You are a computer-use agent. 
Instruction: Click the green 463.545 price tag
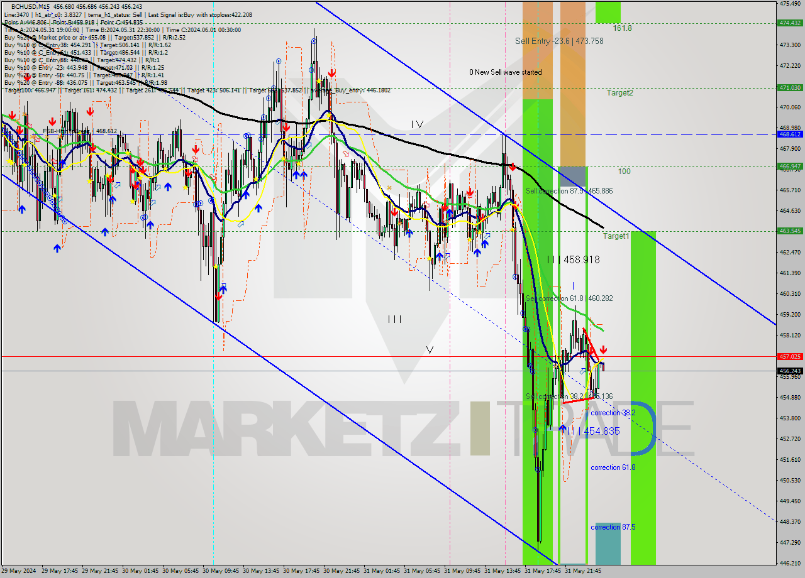point(790,231)
